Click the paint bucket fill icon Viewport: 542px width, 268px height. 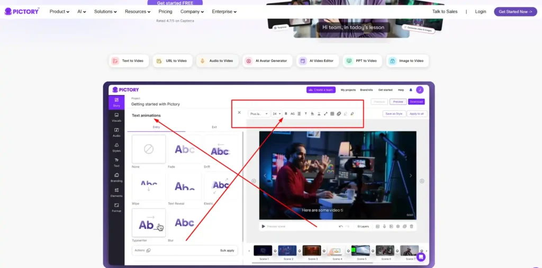[312, 114]
